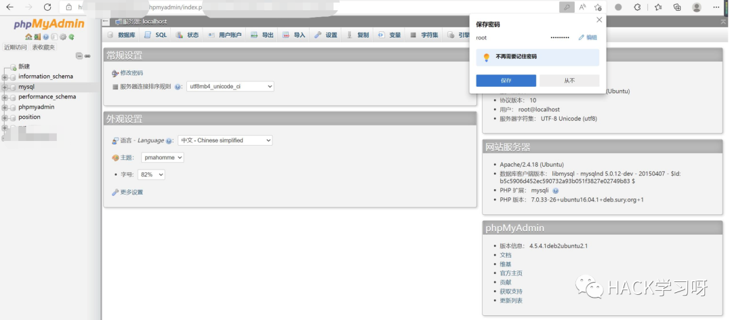This screenshot has height=320, width=732.
Task: Switch to the 导入 (Import) tab
Action: click(293, 35)
